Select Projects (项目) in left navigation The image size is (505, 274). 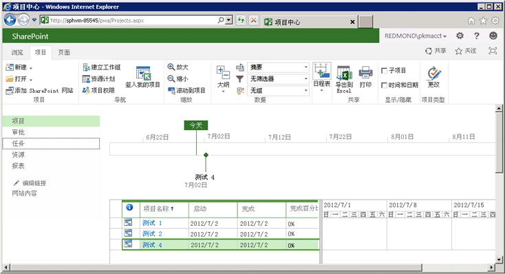tap(51, 121)
